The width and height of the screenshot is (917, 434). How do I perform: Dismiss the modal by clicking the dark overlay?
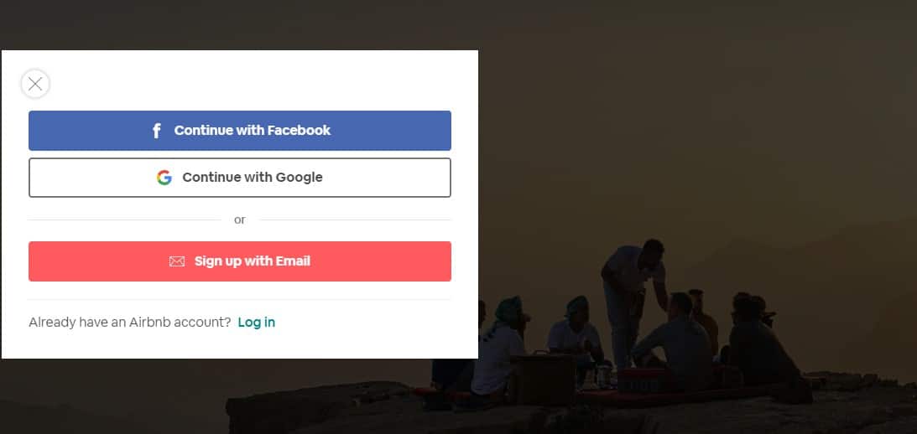coord(696,116)
